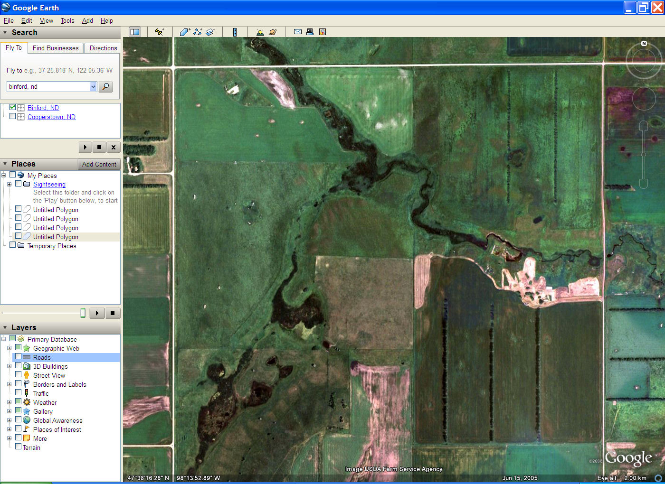
Task: Open the Cooperstown, ND result link
Action: click(x=51, y=117)
